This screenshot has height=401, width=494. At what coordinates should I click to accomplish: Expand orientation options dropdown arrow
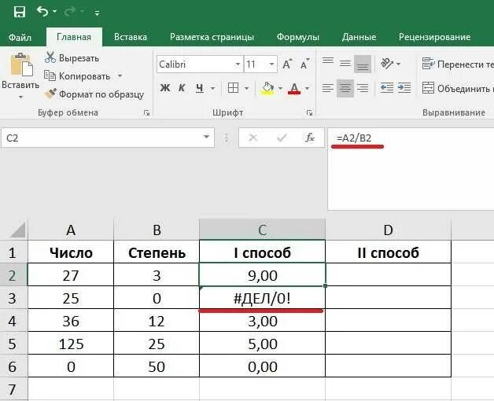point(399,64)
